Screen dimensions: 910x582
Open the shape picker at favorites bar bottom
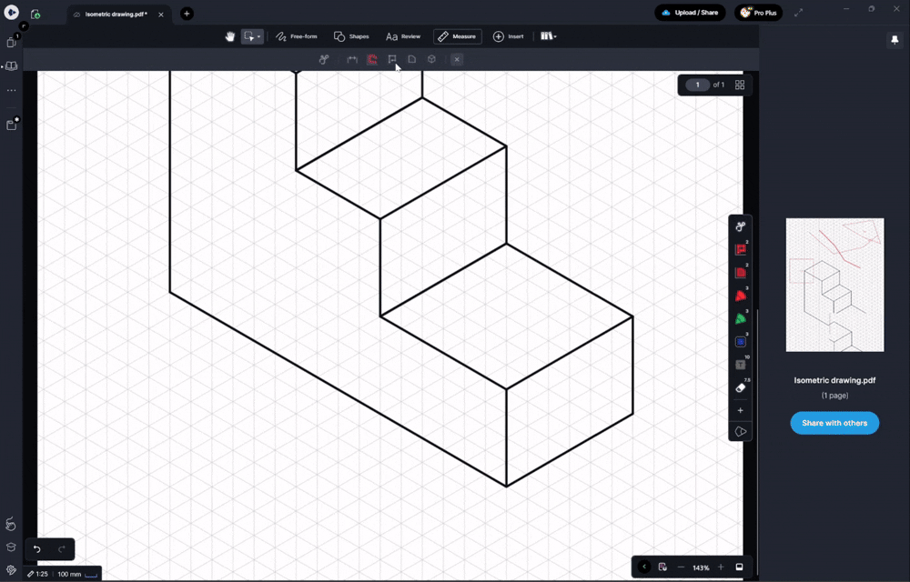point(740,432)
